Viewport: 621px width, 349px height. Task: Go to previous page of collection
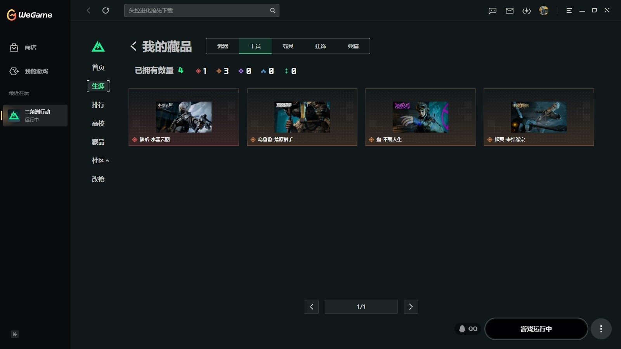[x=312, y=307]
